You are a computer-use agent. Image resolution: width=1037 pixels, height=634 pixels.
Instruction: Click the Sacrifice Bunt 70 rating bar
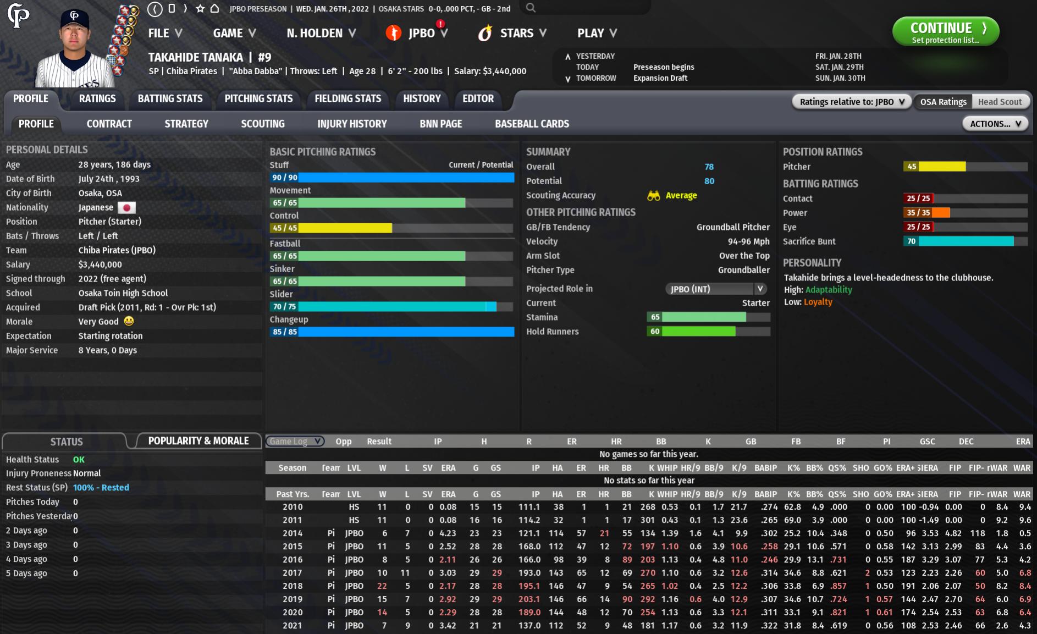966,241
